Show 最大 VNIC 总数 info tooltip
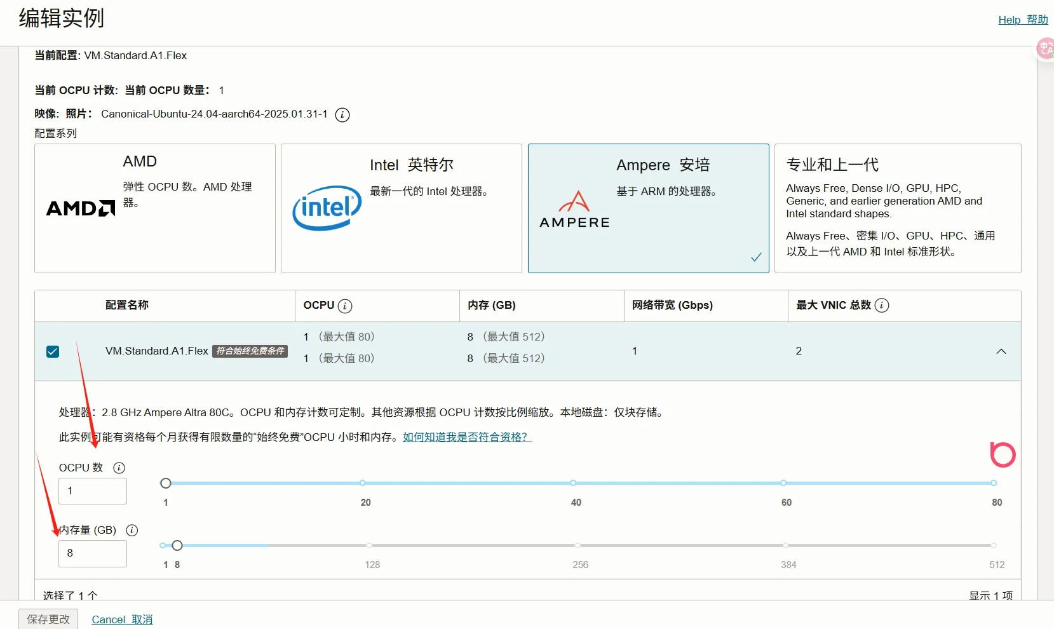 [x=882, y=306]
